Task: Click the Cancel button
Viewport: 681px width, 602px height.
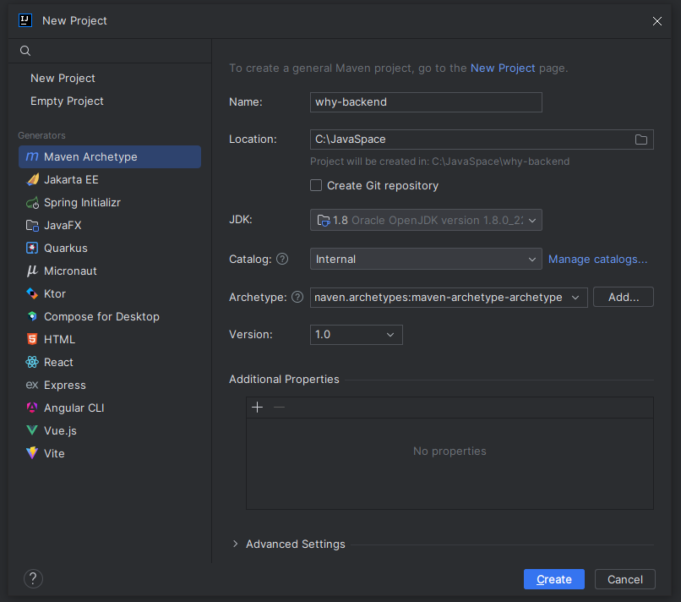Action: tap(624, 579)
